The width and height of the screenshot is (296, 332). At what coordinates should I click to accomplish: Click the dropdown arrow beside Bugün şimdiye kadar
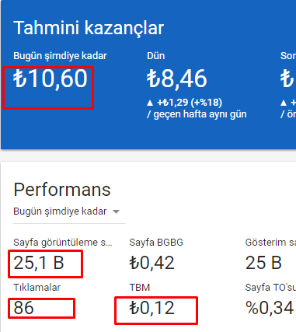pos(117,212)
